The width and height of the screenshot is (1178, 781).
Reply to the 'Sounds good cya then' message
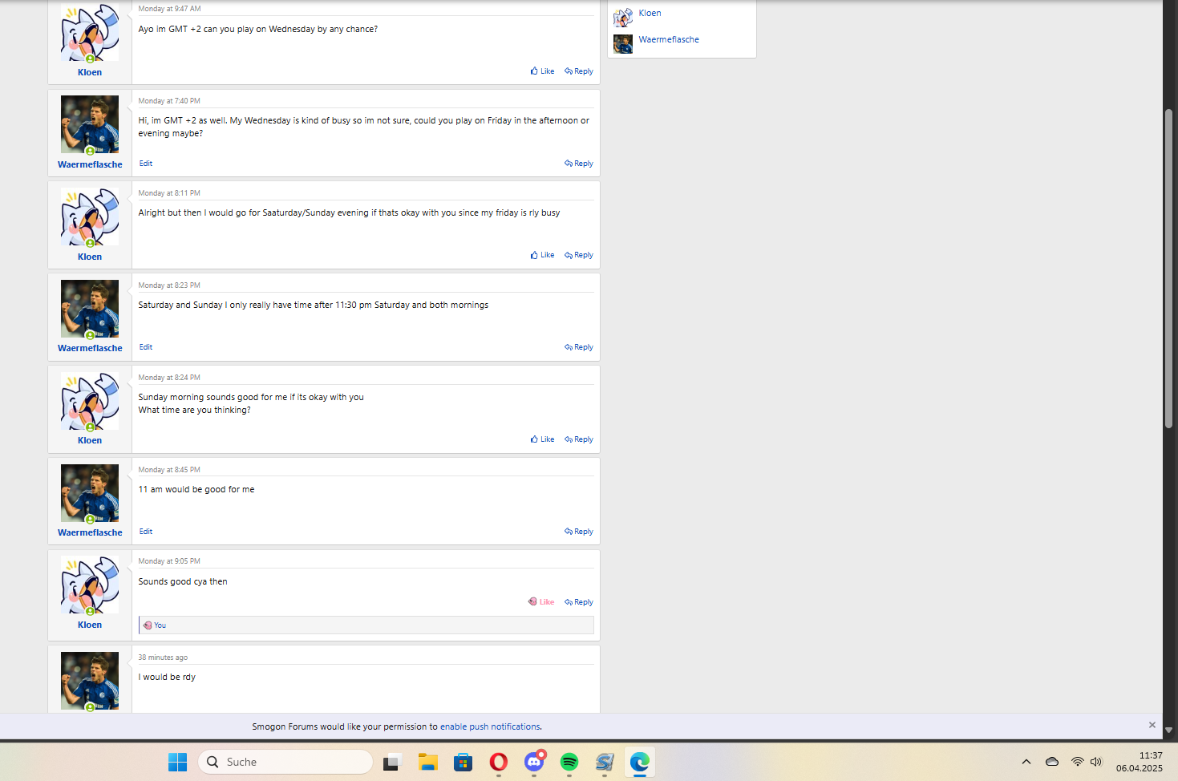pyautogui.click(x=579, y=602)
